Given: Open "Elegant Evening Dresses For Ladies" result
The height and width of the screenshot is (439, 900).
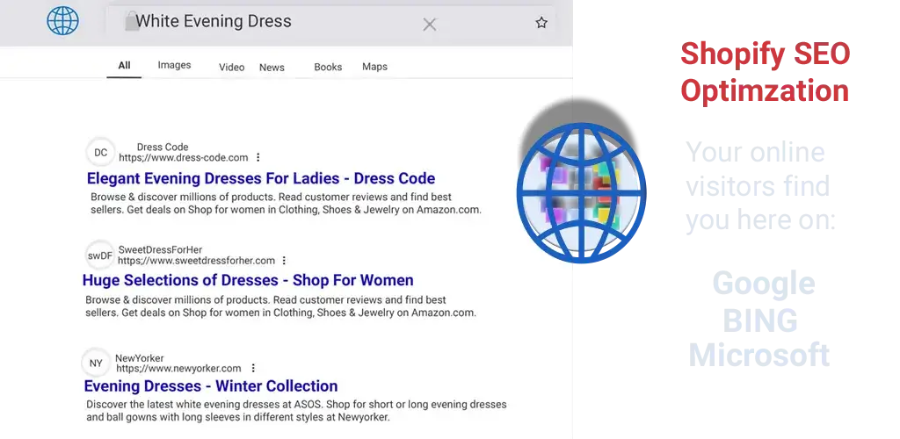Looking at the screenshot, I should [261, 178].
